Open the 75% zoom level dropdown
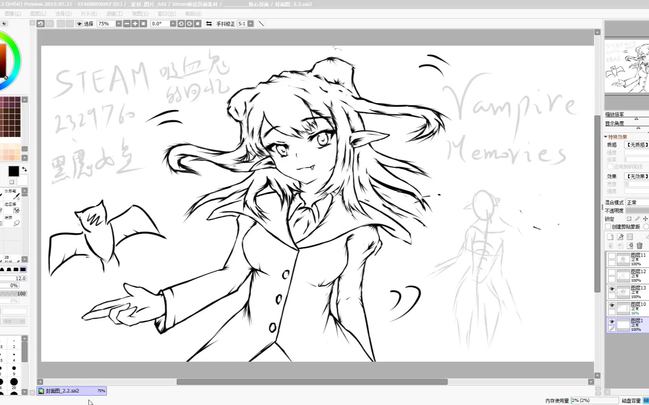Screen dimensions: 649x405 [118, 24]
